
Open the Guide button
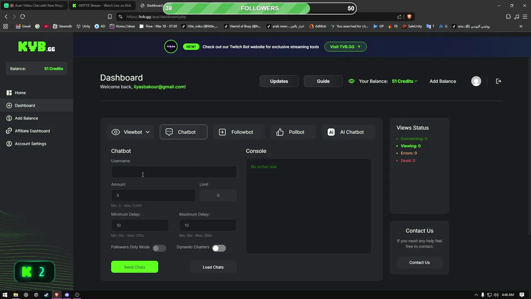click(x=323, y=81)
